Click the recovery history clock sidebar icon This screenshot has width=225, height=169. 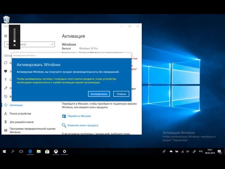pyautogui.click(x=6, y=96)
